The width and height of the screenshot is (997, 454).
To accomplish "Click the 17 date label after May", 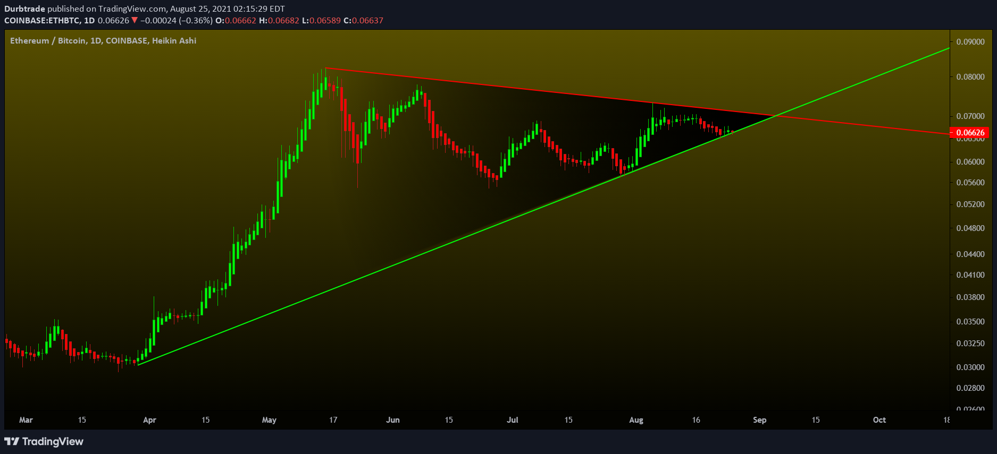I will 333,419.
